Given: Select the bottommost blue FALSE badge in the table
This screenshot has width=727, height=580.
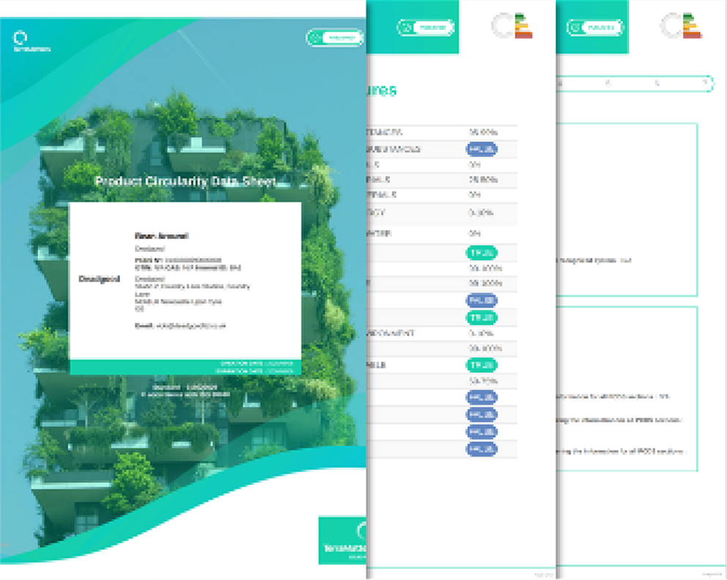Looking at the screenshot, I should pyautogui.click(x=481, y=449).
